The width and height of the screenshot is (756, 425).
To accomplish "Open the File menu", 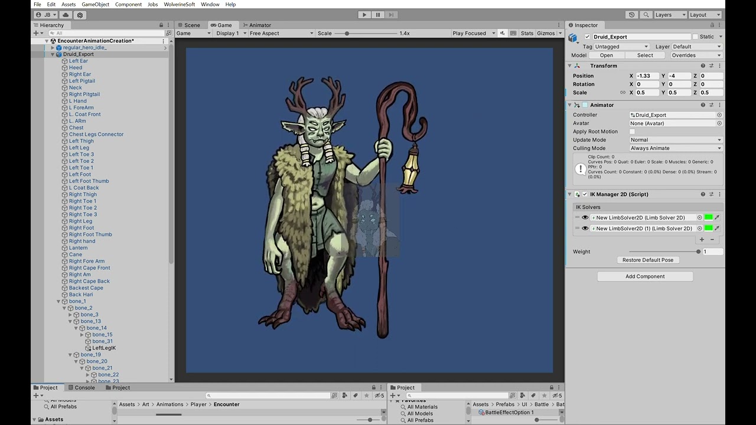I will click(x=37, y=4).
